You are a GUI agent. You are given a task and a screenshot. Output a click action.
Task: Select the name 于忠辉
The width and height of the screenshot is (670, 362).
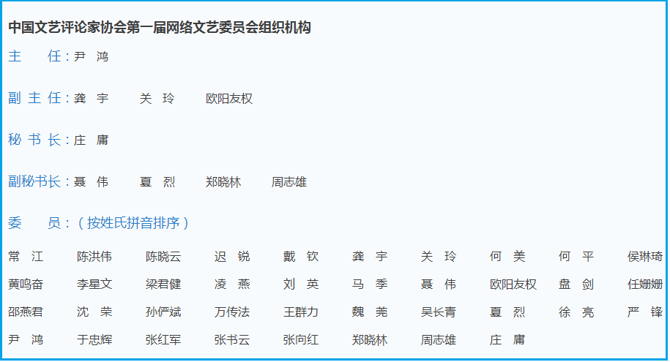click(94, 340)
